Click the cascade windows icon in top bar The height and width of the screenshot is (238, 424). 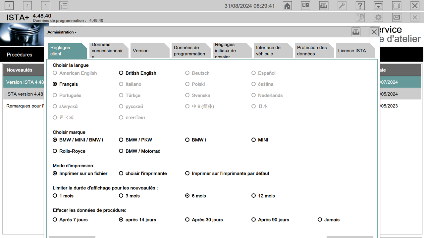click(397, 6)
